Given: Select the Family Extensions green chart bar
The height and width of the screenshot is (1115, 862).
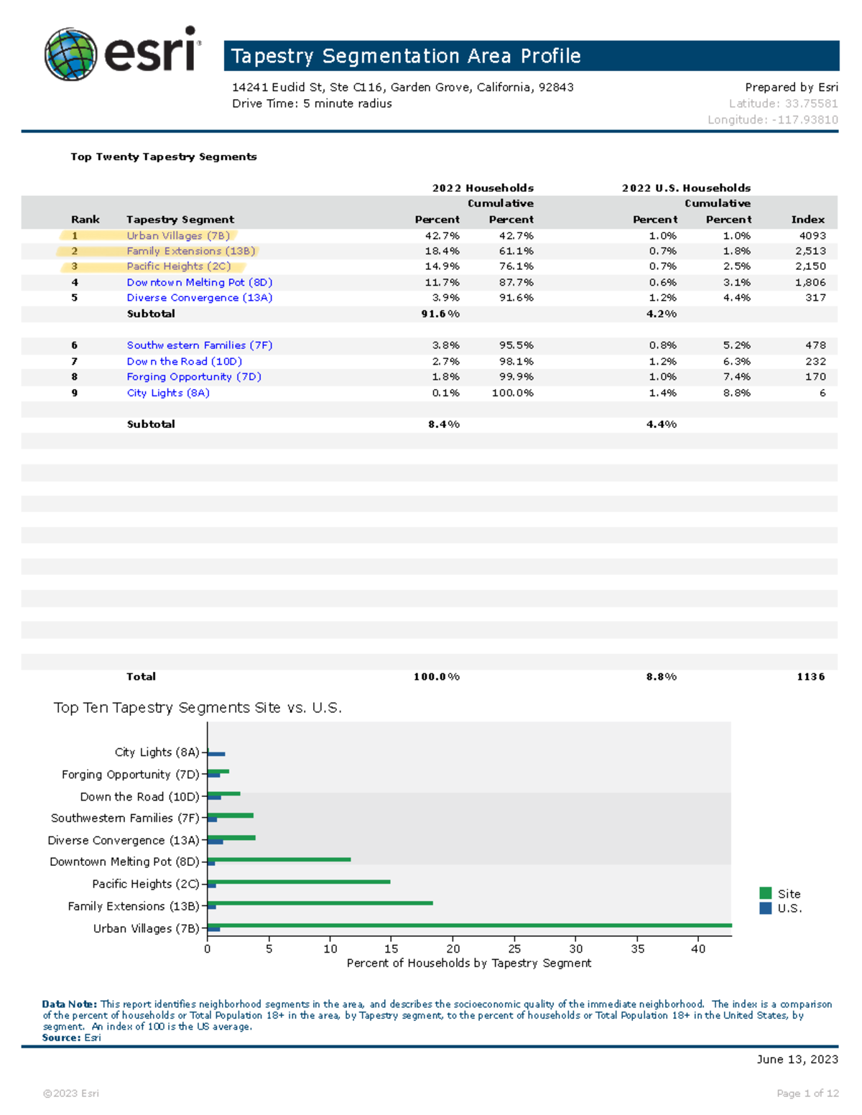Looking at the screenshot, I should pyautogui.click(x=320, y=903).
